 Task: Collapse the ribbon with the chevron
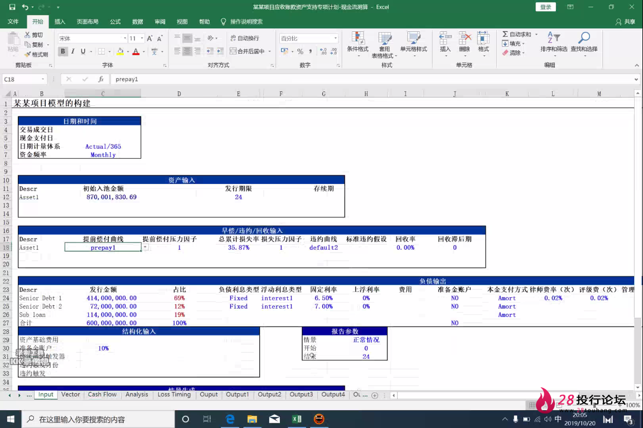(636, 65)
